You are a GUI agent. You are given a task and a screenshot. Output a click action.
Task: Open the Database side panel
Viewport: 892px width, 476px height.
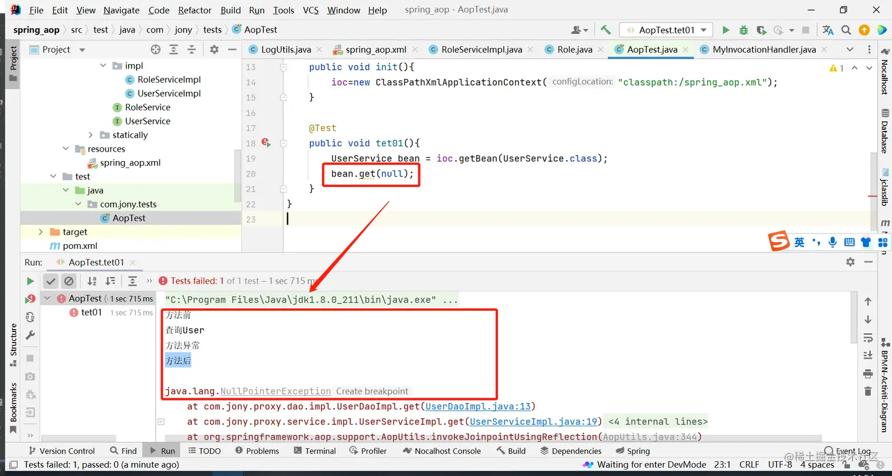click(884, 130)
